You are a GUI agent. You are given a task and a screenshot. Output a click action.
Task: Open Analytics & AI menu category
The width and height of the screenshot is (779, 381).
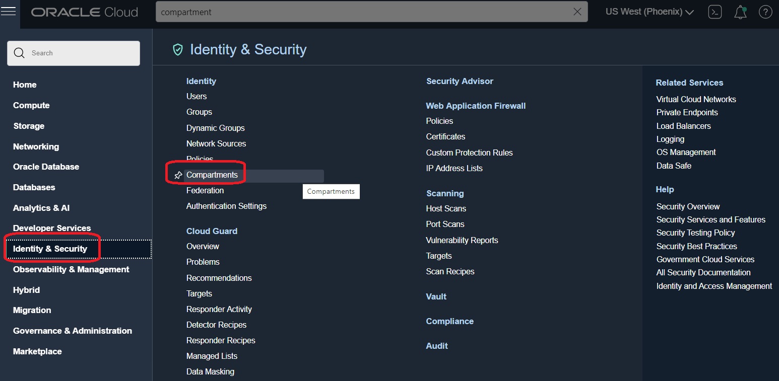tap(41, 208)
